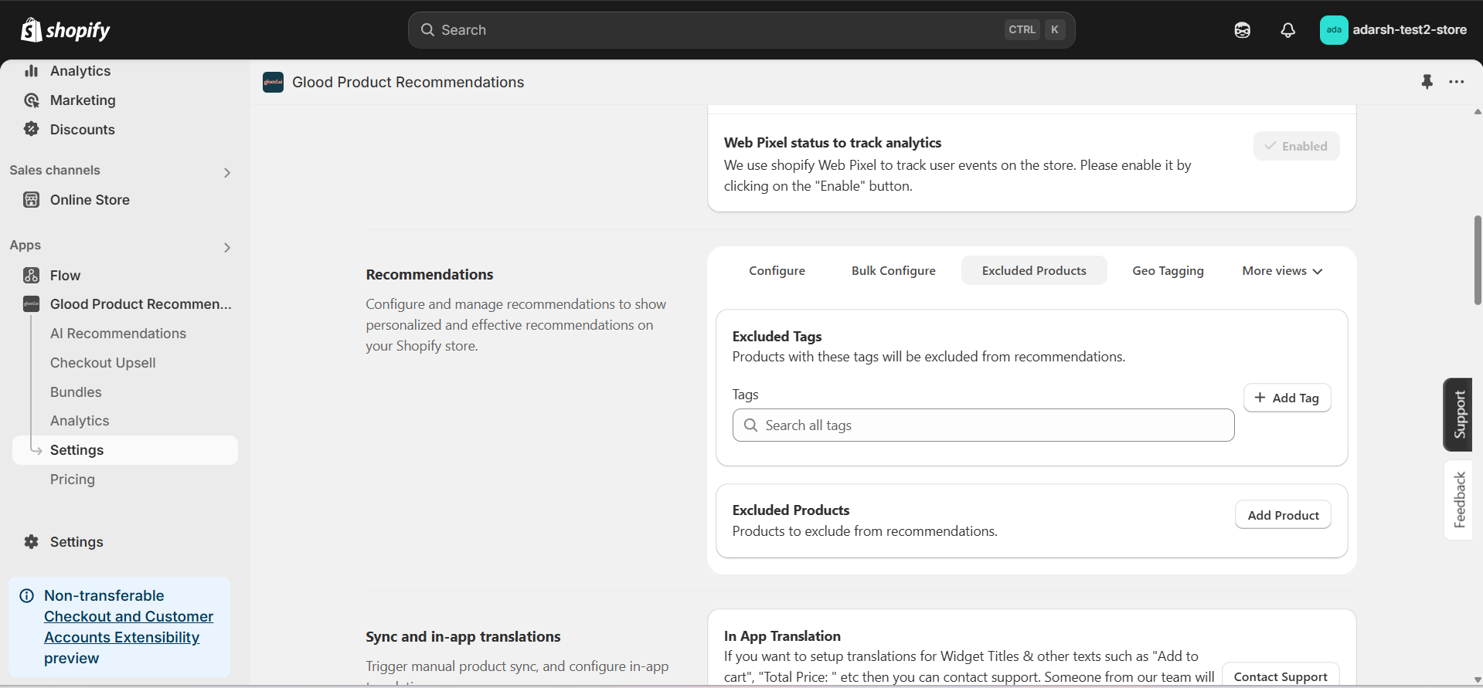Open the More views dropdown
Viewport: 1483px width, 688px height.
1283,271
